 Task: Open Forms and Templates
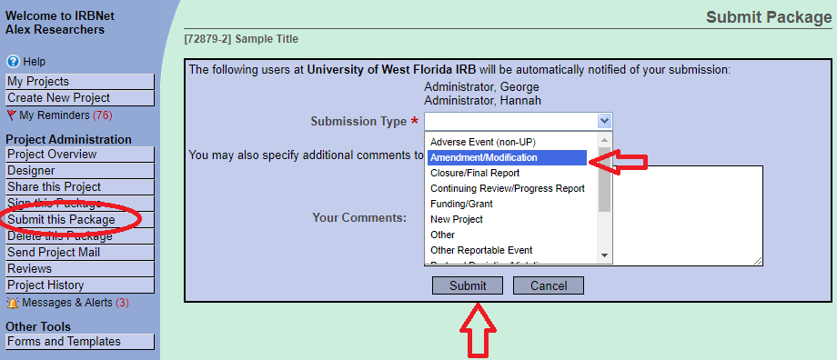pos(80,341)
